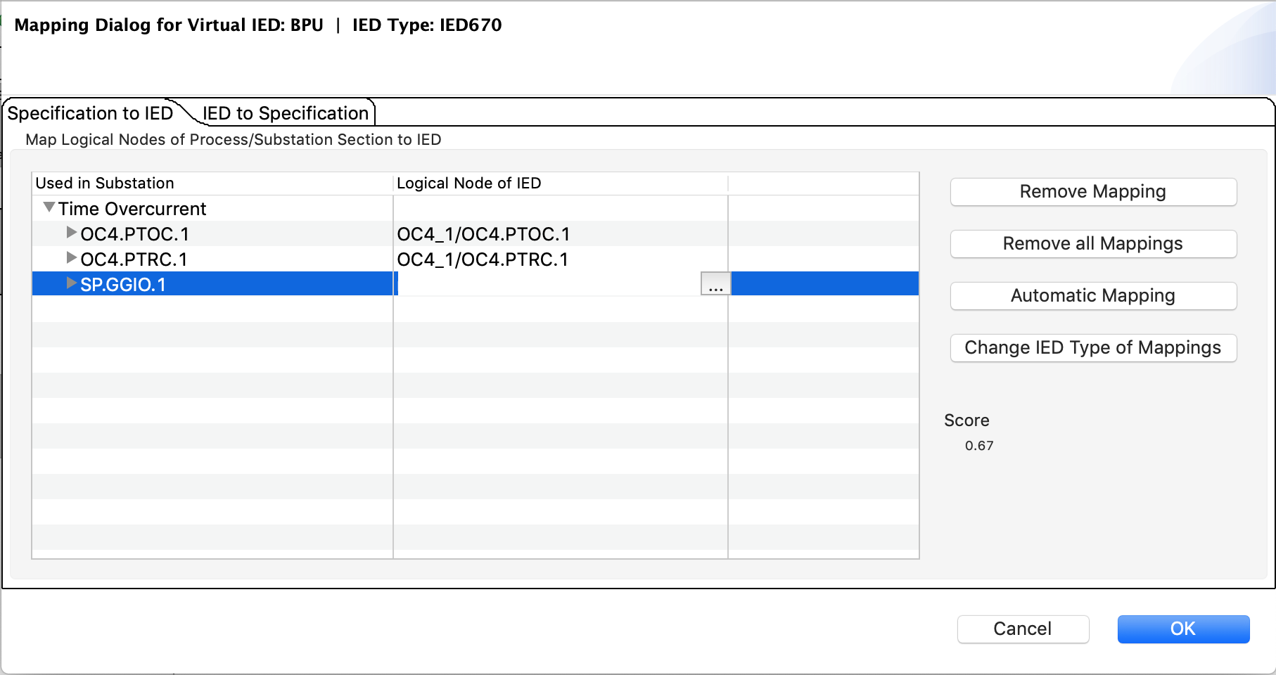Confirm the dialog with OK
The width and height of the screenshot is (1276, 675).
click(1182, 629)
